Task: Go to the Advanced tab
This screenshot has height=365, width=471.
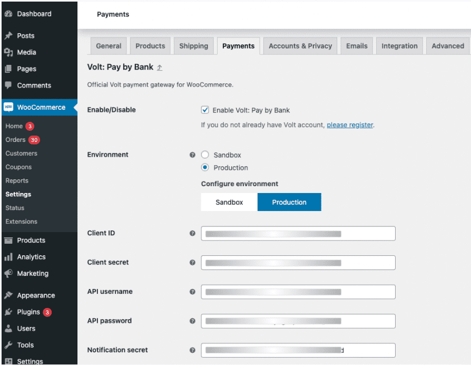Action: (448, 46)
